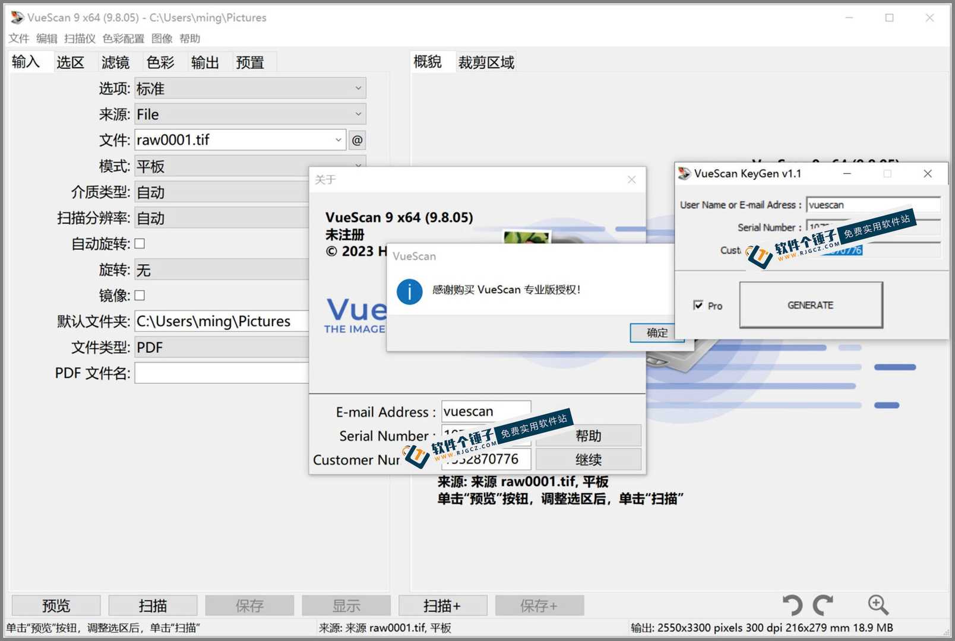Open the 扫描分辨率 dropdown

[x=222, y=218]
